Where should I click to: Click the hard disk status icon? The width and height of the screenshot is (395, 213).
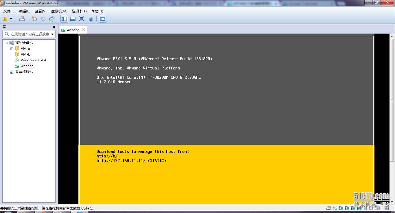[x=329, y=208]
